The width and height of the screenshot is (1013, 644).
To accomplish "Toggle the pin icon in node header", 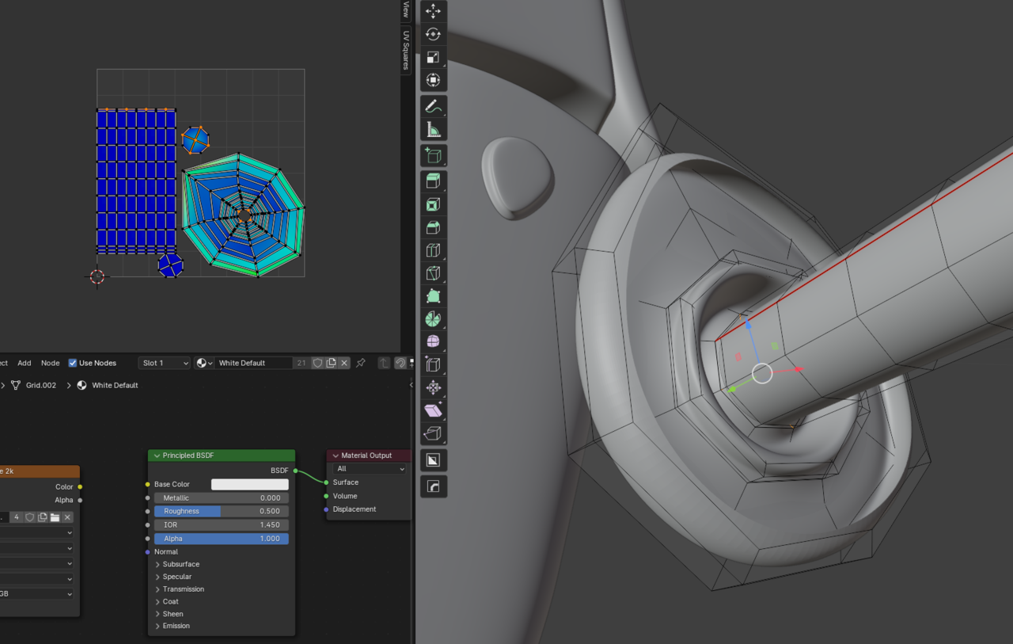I will pos(361,363).
